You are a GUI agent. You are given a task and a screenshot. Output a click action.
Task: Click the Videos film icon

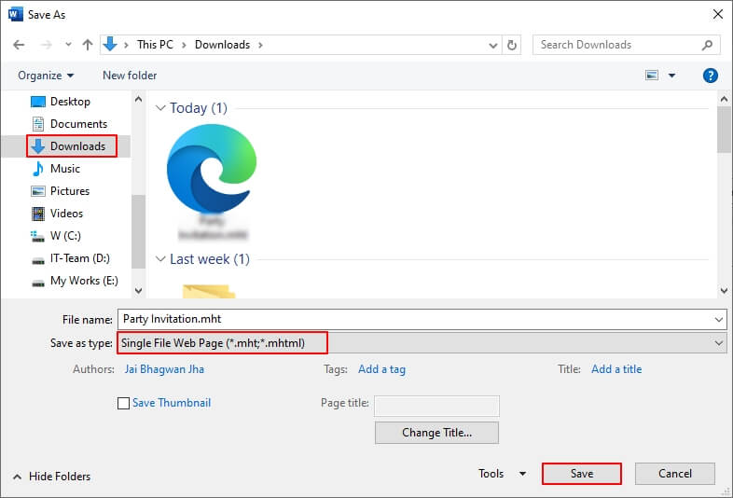[38, 214]
